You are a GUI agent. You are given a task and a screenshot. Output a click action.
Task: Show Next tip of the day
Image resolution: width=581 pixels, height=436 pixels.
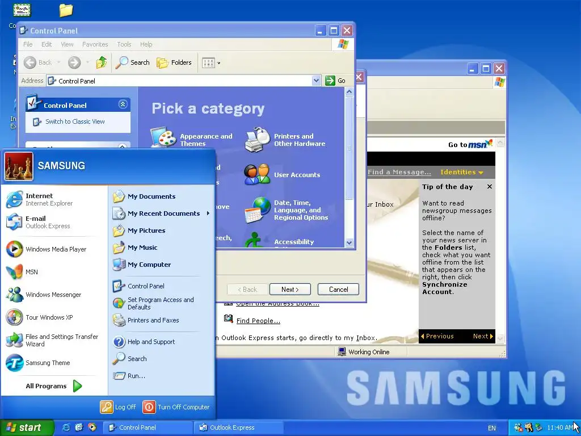483,336
